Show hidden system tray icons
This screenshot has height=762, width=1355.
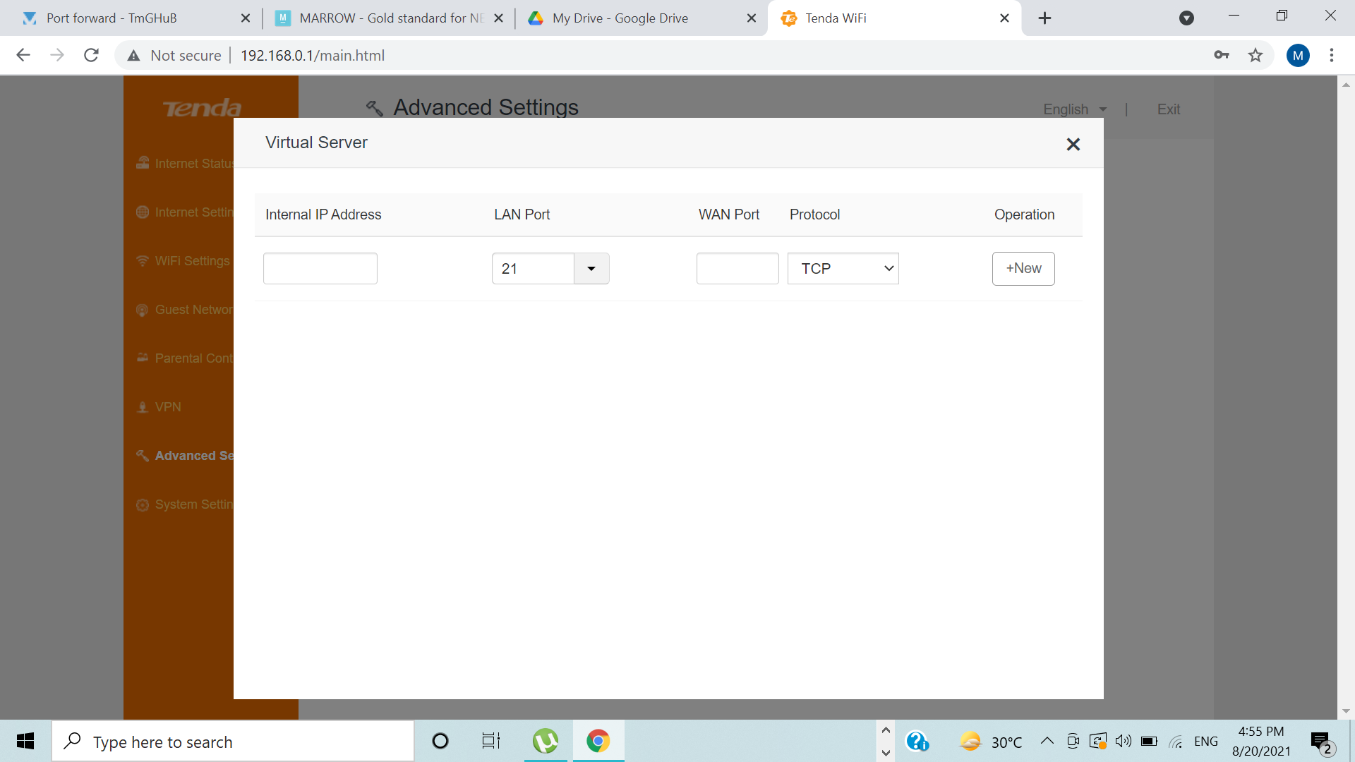tap(1047, 741)
